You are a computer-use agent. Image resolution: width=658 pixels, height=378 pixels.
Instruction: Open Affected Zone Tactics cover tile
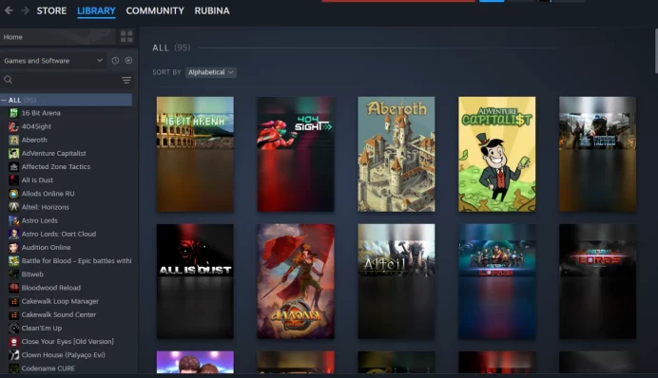tap(597, 154)
